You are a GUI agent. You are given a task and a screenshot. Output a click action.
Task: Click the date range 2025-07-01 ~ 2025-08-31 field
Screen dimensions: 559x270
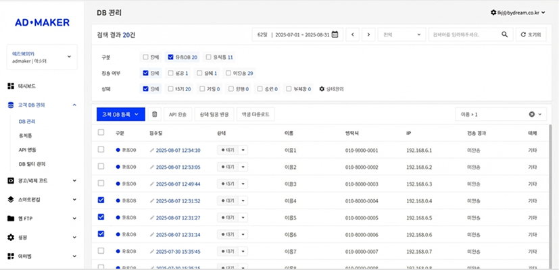pos(297,34)
